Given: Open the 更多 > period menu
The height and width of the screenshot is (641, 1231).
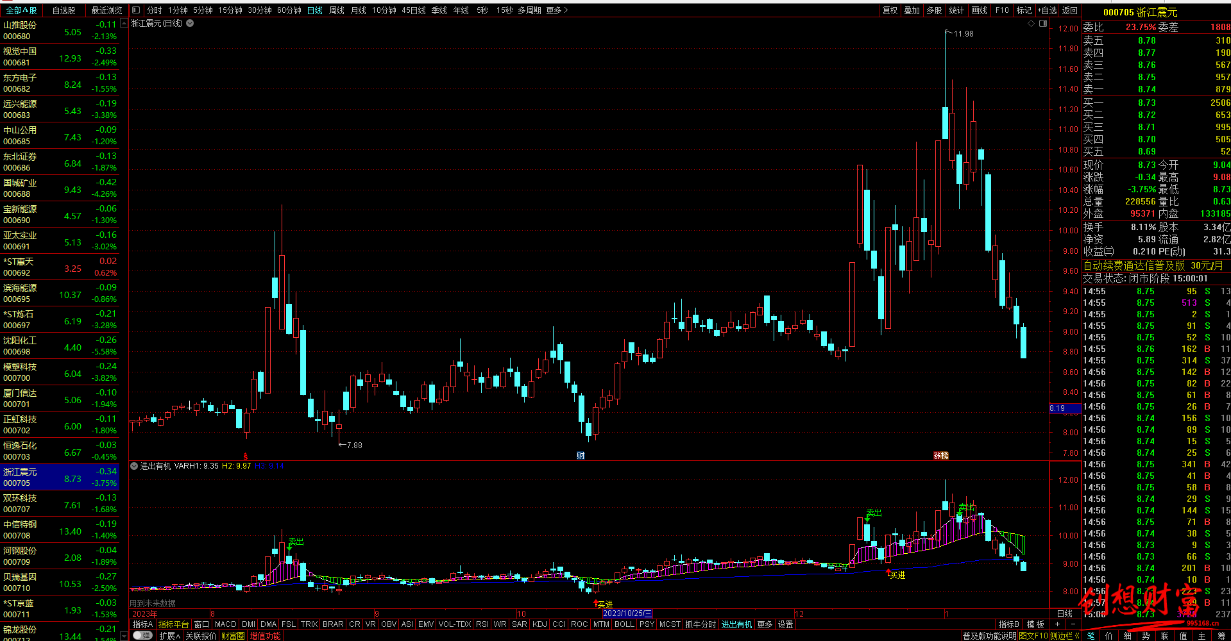Looking at the screenshot, I should tap(557, 10).
